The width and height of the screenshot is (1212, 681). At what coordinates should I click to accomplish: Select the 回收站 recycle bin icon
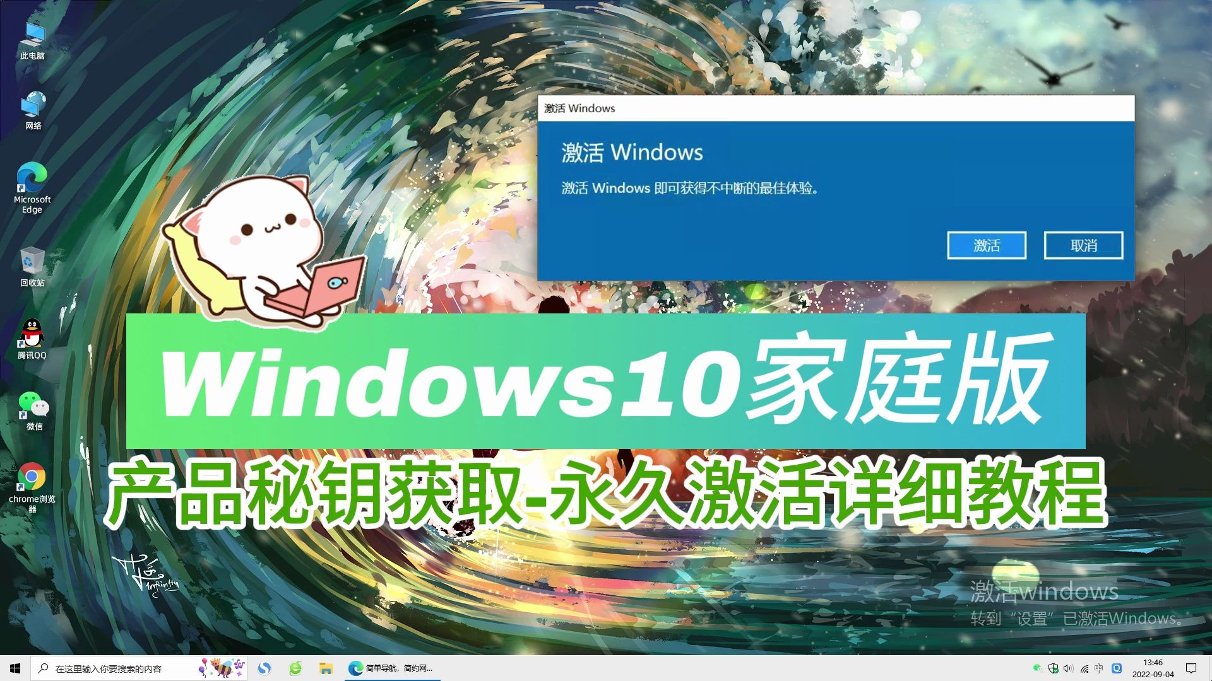pyautogui.click(x=32, y=267)
